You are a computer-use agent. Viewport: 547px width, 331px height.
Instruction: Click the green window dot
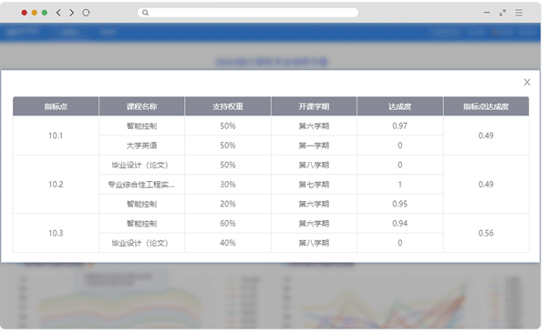point(45,13)
